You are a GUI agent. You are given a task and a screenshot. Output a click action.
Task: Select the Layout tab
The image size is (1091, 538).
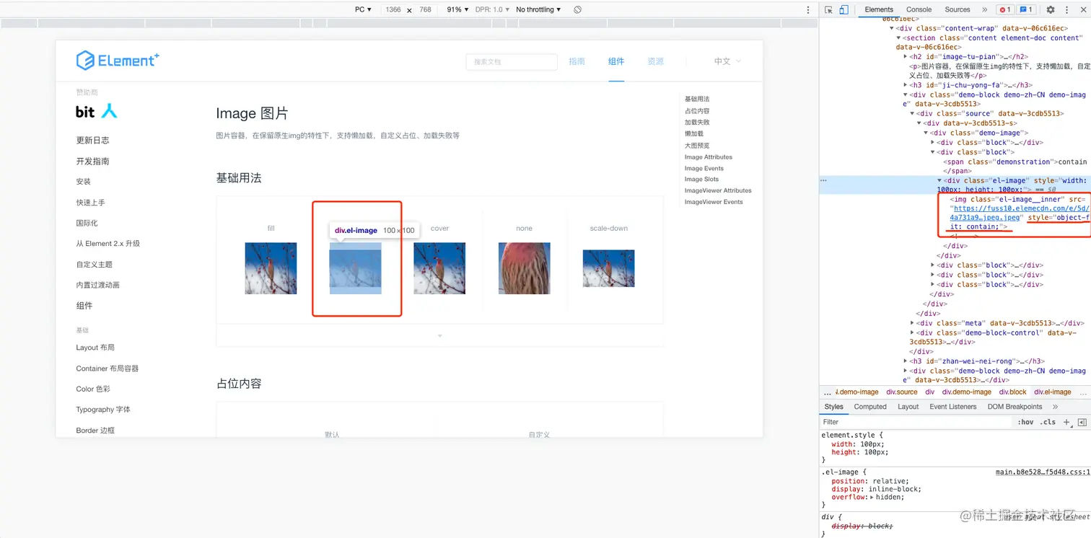tap(908, 407)
